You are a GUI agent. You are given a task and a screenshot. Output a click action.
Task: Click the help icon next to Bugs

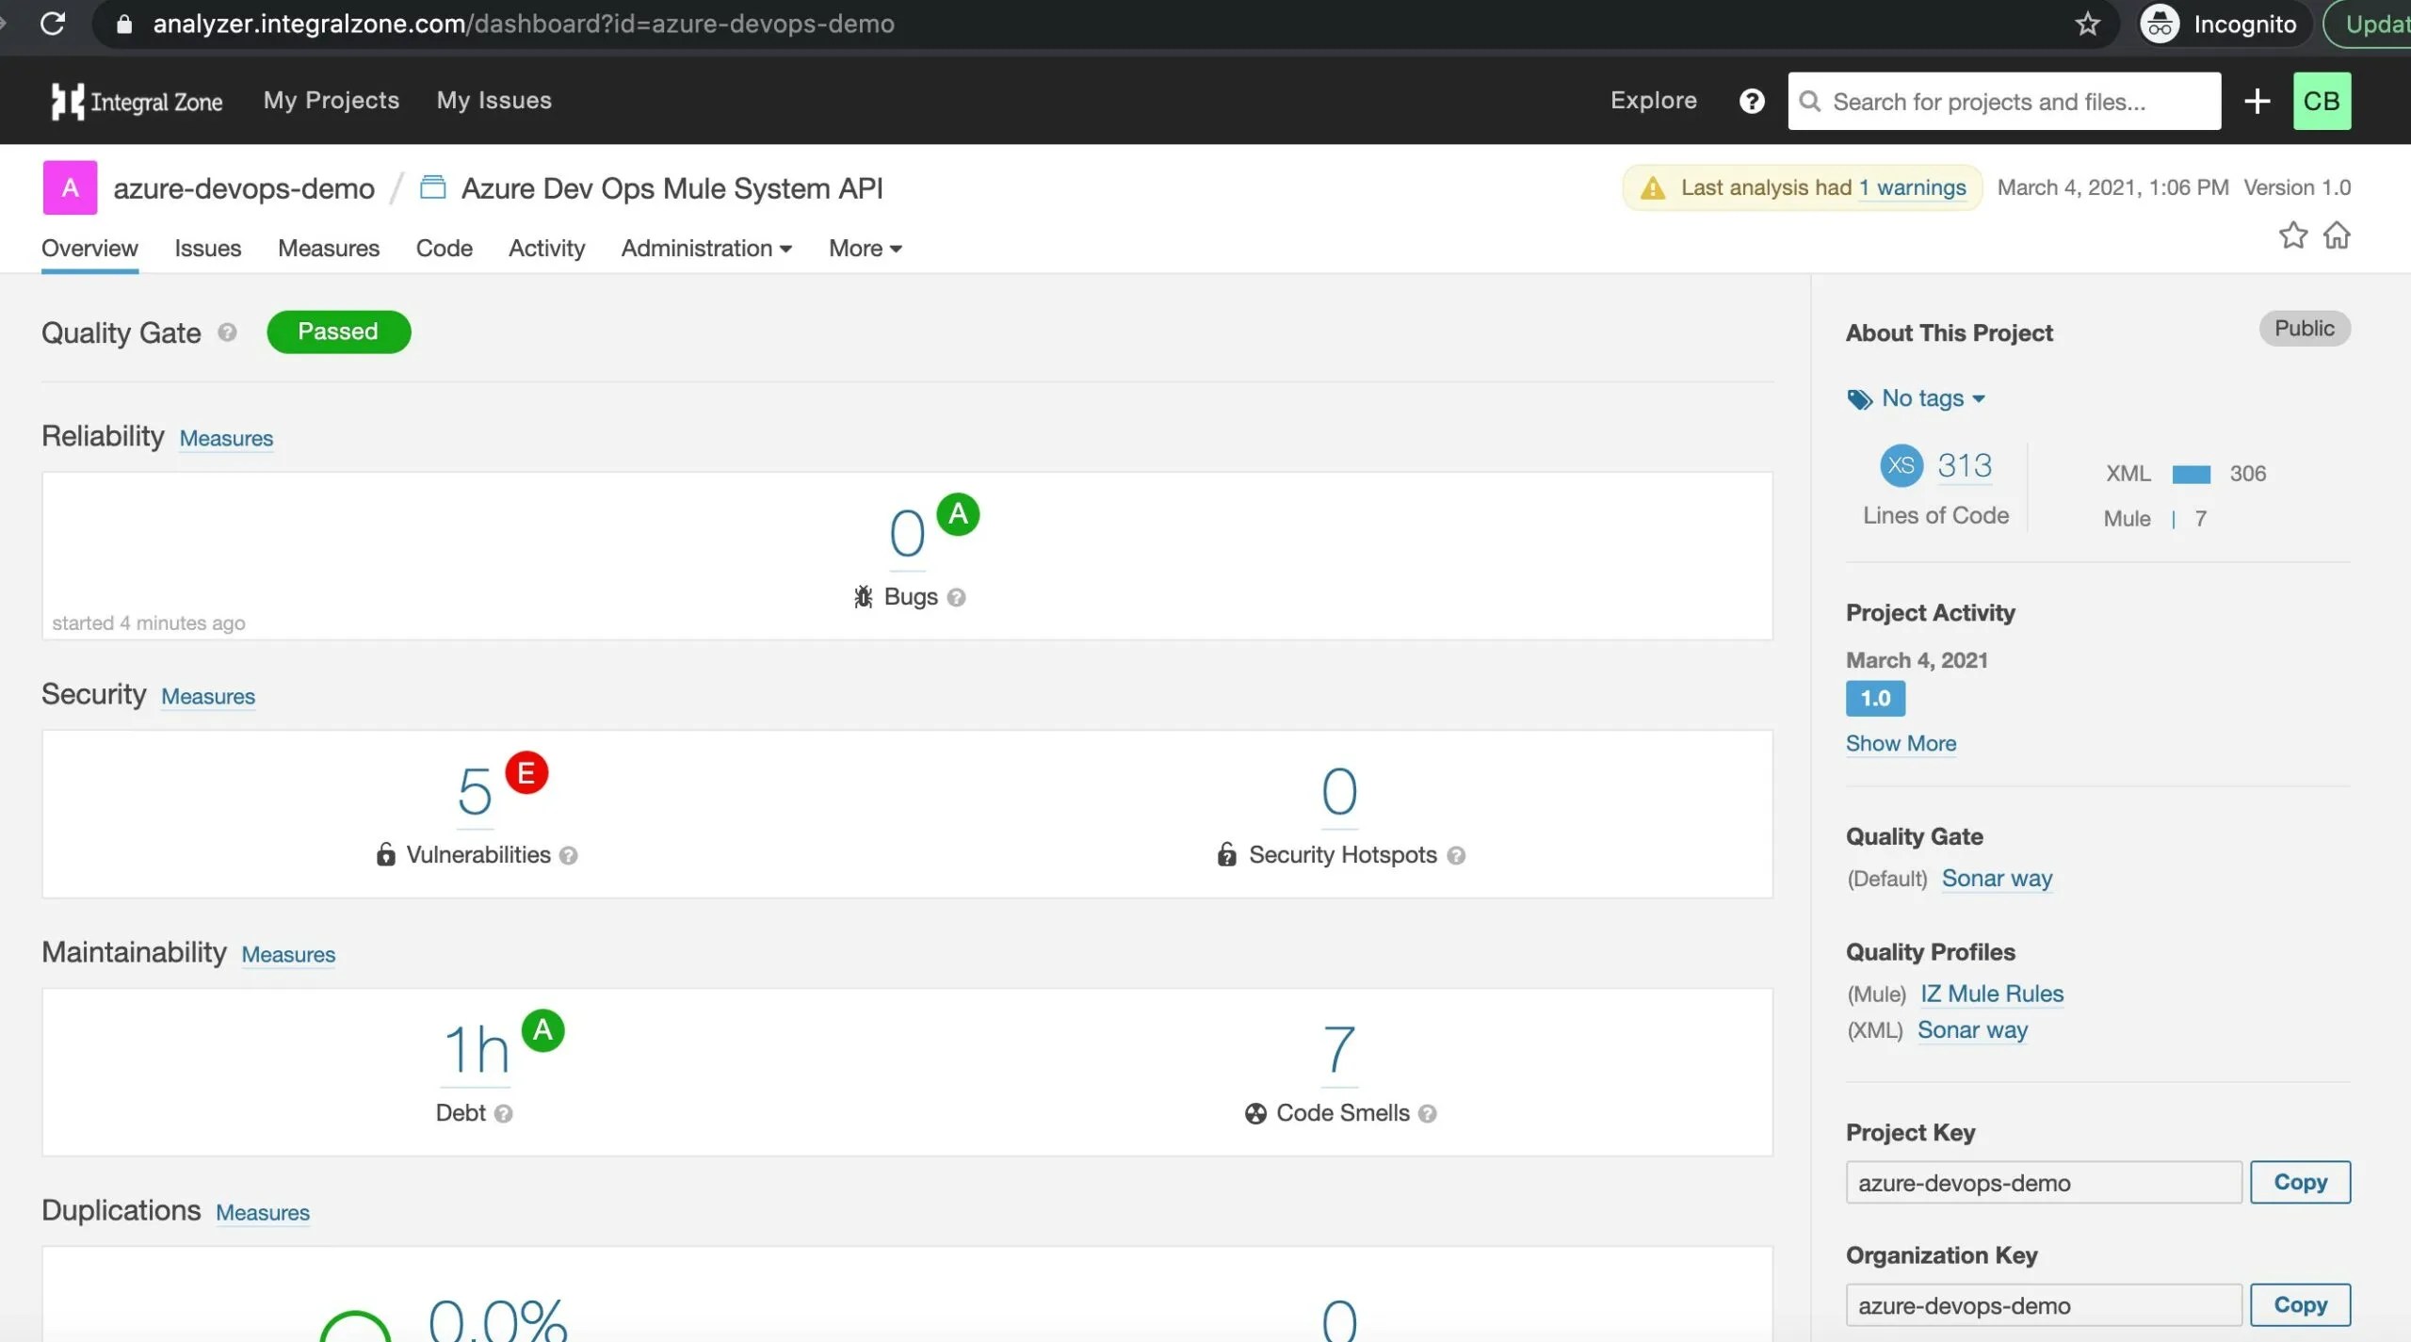coord(956,597)
